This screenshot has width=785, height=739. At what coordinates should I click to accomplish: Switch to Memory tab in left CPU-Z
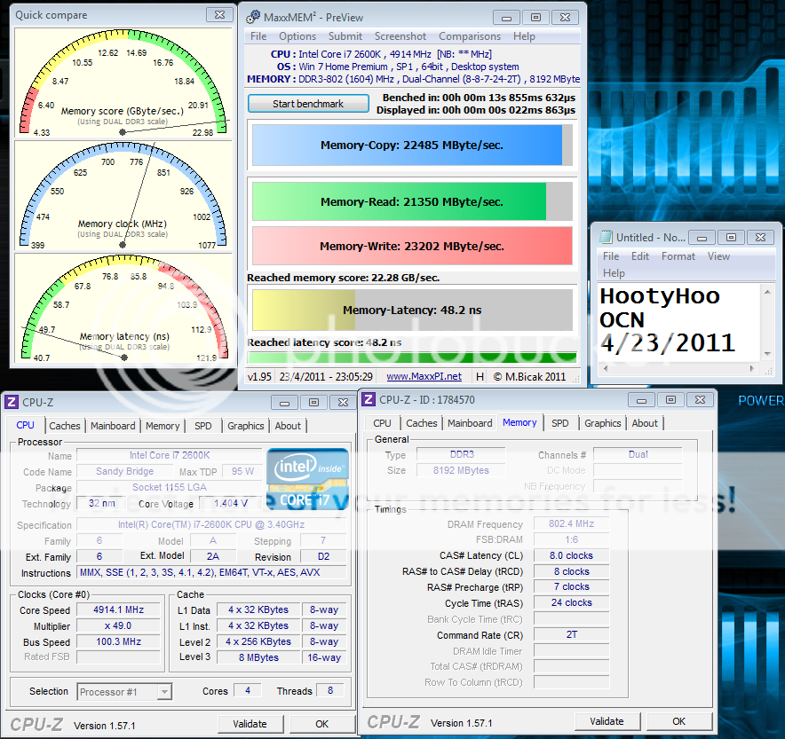coord(163,426)
